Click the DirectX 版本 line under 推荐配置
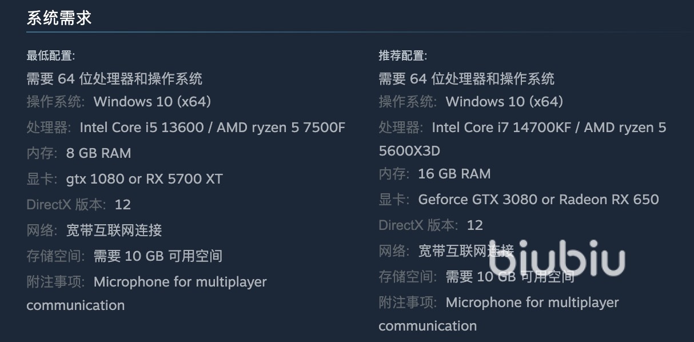Viewport: 694px width, 342px height. pos(430,225)
